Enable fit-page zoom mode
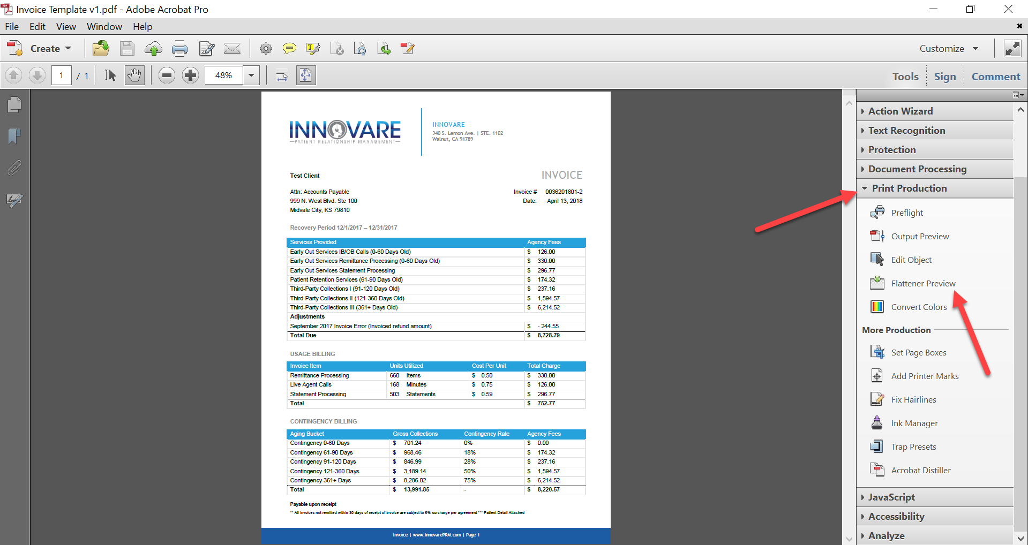 (x=306, y=75)
